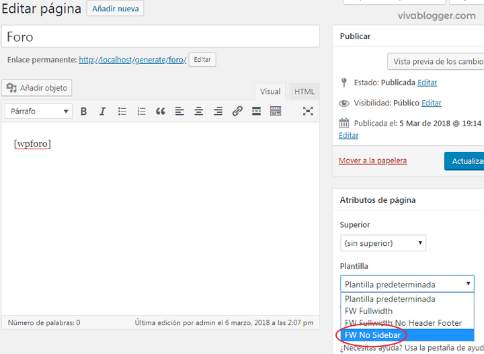This screenshot has width=484, height=354.
Task: Toggle bold formatting in editor toolbar
Action: pos(84,112)
